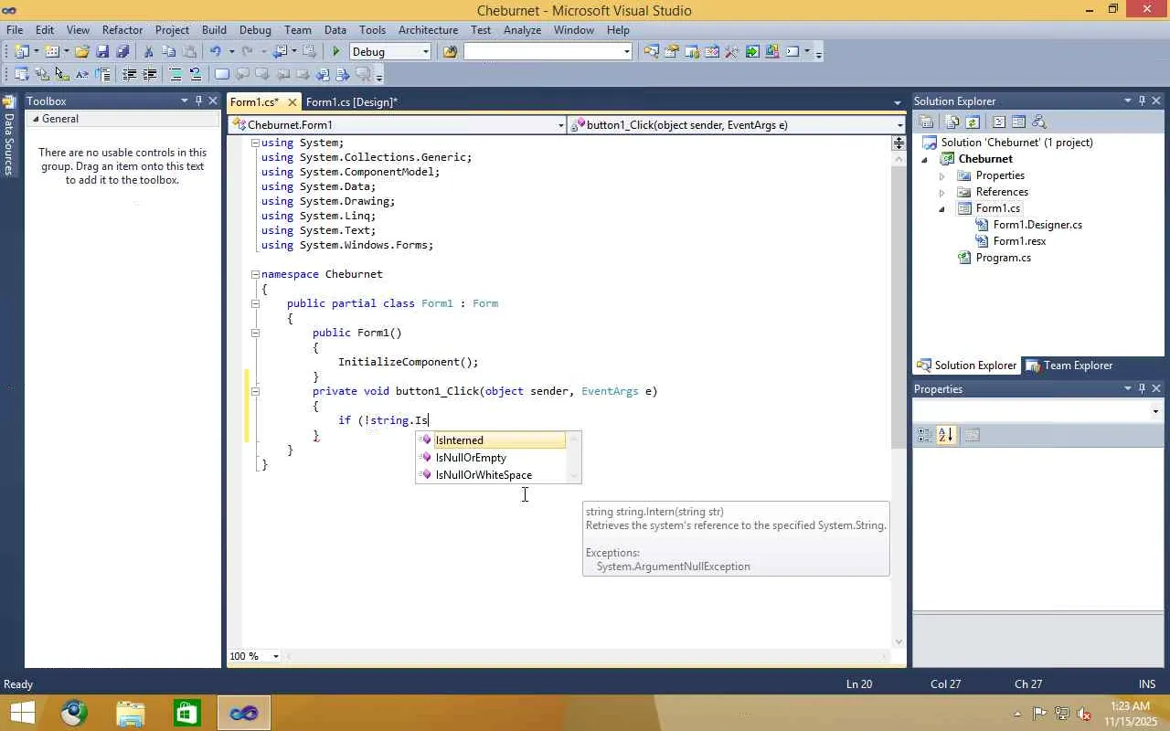This screenshot has width=1170, height=731.
Task: Toggle Categorized view in Properties panel
Action: coord(924,436)
